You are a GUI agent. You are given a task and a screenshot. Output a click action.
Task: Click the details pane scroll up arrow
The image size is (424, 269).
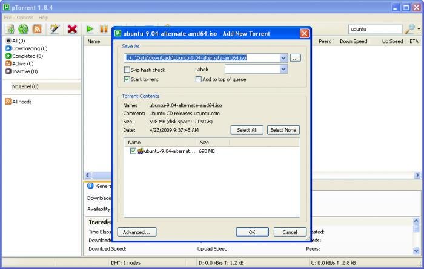(416, 221)
